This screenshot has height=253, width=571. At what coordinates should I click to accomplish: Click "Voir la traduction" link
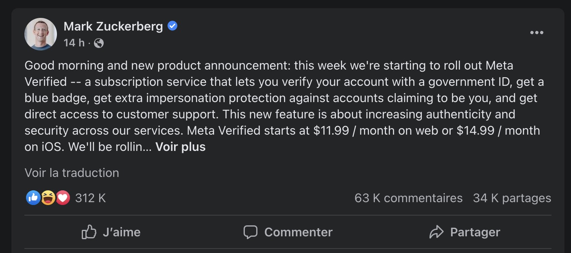pos(72,173)
